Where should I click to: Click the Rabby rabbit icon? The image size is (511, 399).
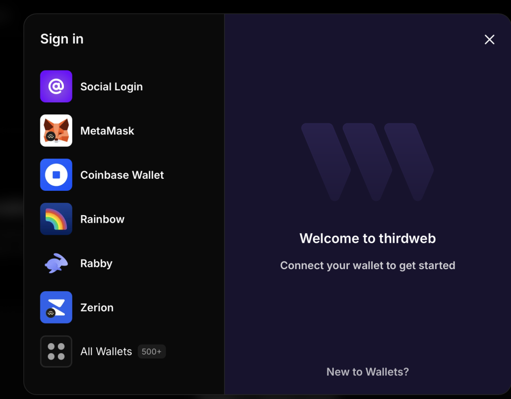(x=56, y=263)
